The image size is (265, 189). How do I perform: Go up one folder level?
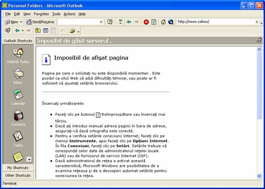coord(38,31)
